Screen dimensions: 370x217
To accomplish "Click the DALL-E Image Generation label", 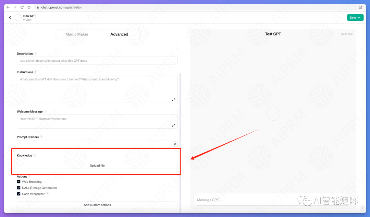I will coord(39,188).
